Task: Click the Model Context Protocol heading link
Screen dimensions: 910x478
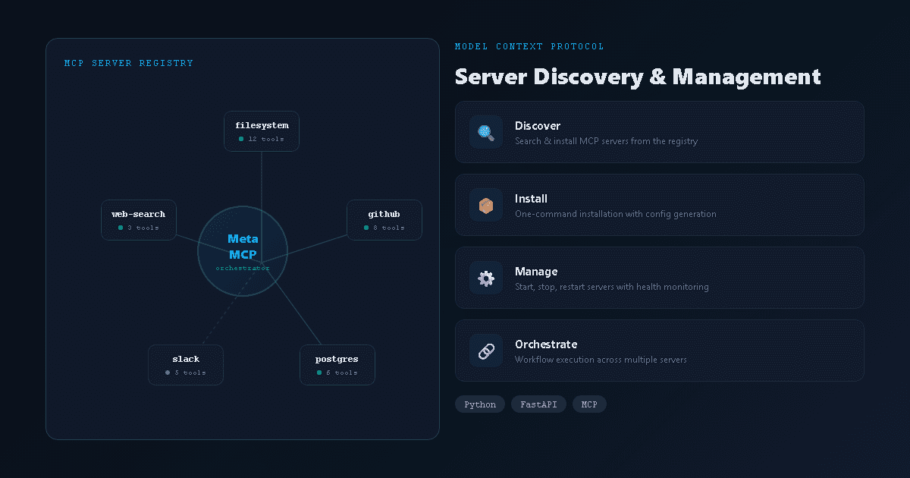Action: [x=529, y=46]
